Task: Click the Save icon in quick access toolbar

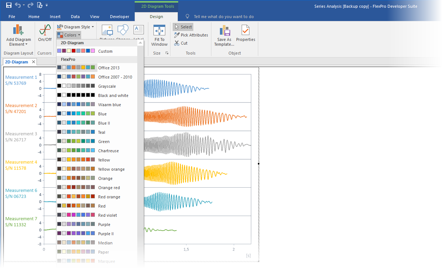Action: pos(9,5)
